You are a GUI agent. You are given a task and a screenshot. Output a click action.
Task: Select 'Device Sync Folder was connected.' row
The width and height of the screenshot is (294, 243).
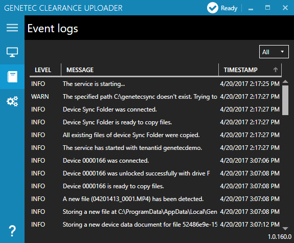coord(155,109)
